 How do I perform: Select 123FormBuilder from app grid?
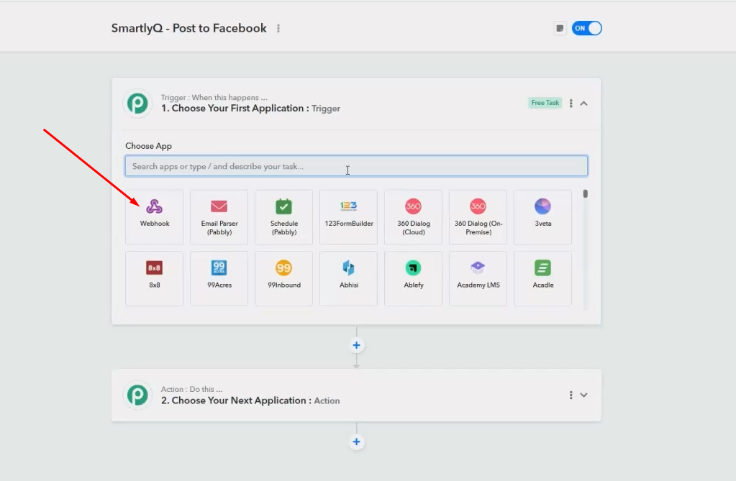tap(349, 217)
